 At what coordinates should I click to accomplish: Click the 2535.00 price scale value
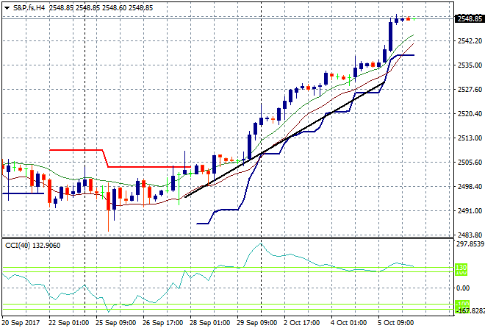(470, 65)
